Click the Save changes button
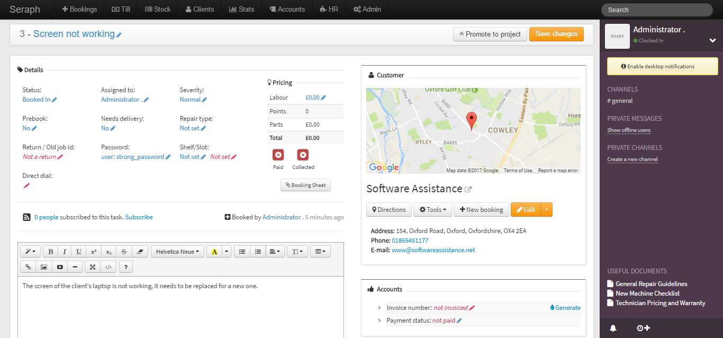Screen dimensions: 723x338 pyautogui.click(x=556, y=34)
